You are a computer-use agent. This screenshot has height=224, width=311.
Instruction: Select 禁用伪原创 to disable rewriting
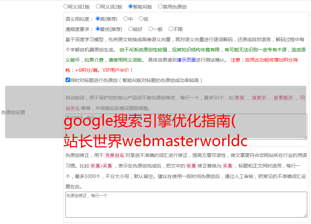click(160, 6)
